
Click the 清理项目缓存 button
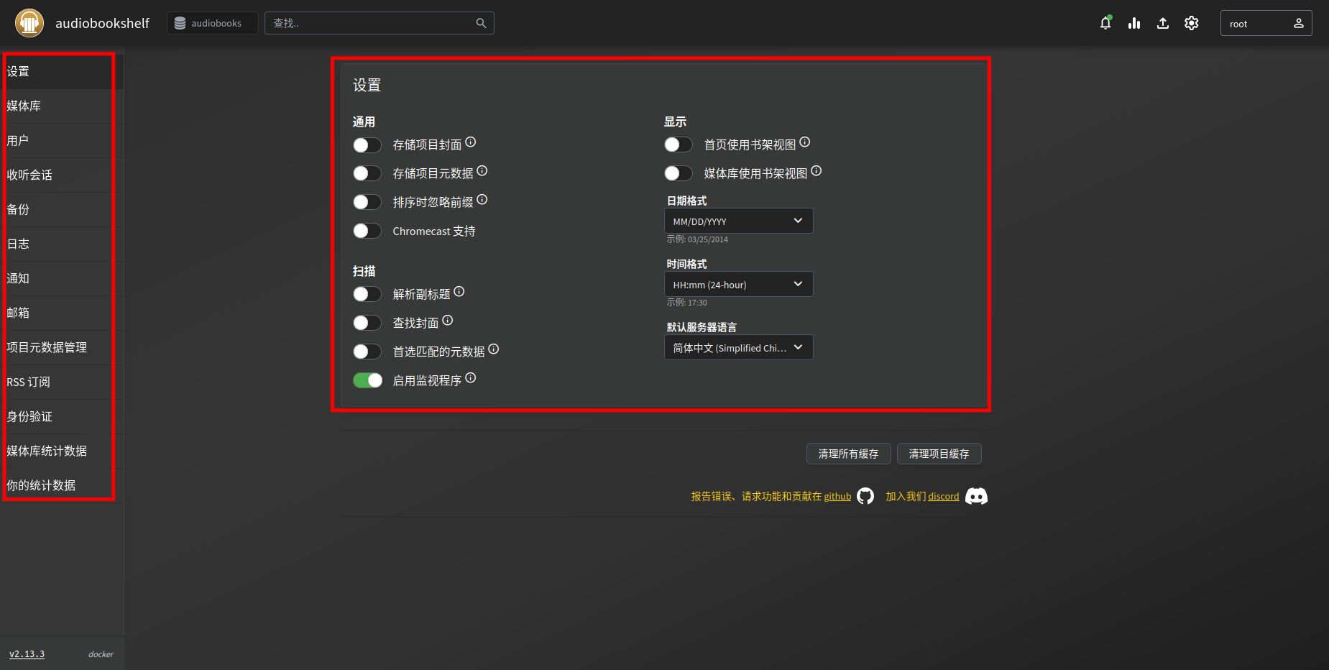939,454
